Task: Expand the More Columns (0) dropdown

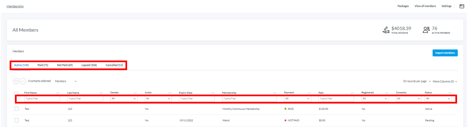Action: click(x=445, y=81)
